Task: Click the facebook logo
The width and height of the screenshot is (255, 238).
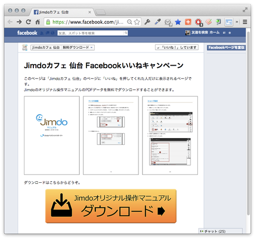Action: coord(27,33)
